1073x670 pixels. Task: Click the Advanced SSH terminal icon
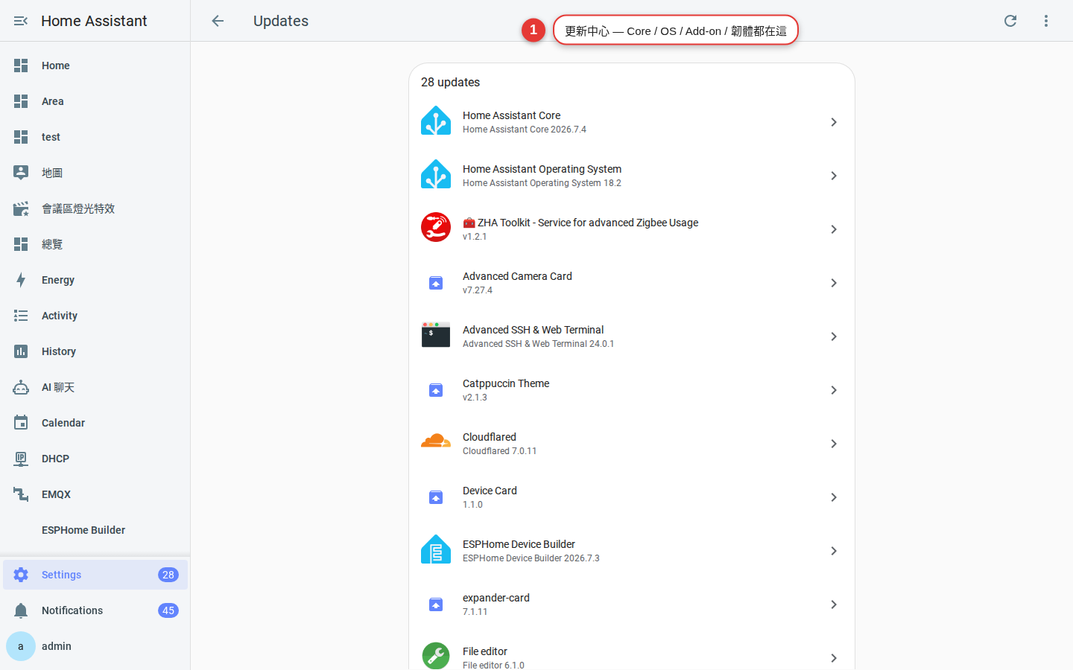click(436, 335)
